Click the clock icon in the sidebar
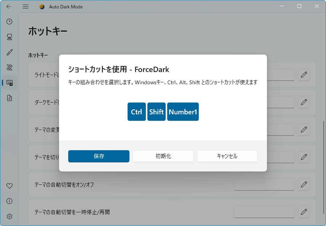 click(x=10, y=22)
